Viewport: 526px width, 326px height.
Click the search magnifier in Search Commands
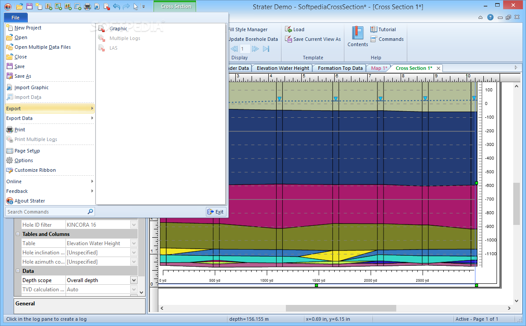click(x=90, y=212)
